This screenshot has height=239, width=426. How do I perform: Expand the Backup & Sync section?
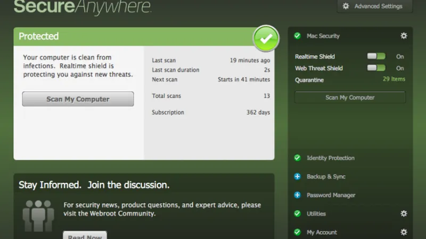tap(326, 177)
